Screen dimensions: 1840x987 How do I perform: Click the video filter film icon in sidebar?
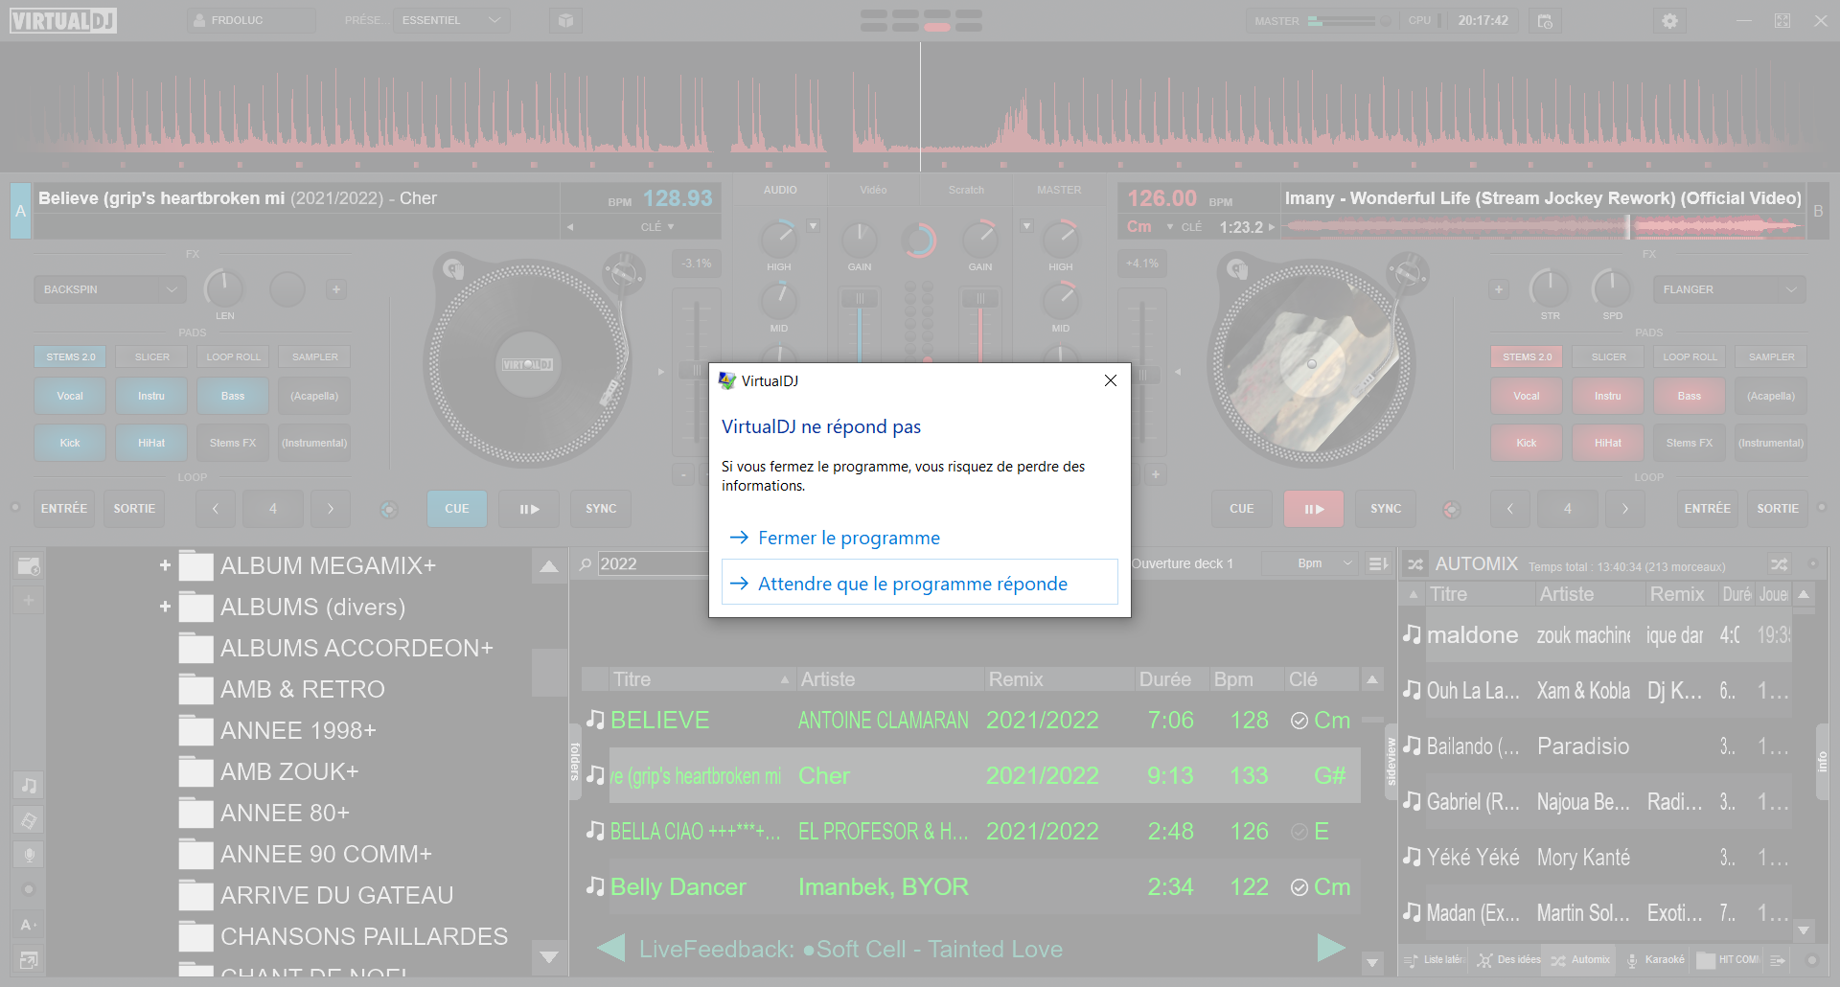29,820
